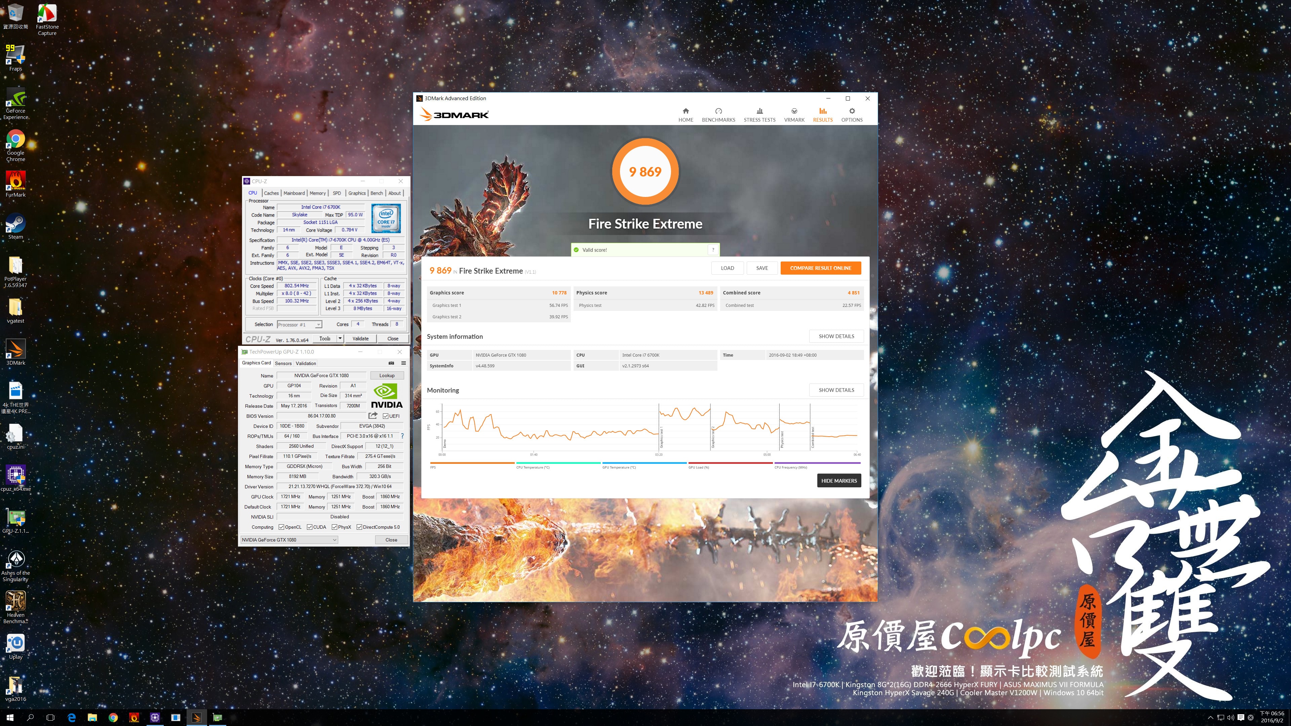Open PotPlayer desktop shortcut
1291x726 pixels.
pyautogui.click(x=15, y=272)
